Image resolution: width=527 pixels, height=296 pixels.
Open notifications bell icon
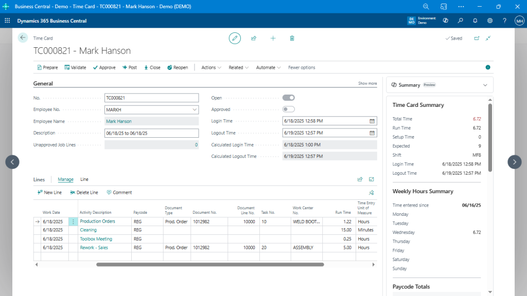(475, 21)
